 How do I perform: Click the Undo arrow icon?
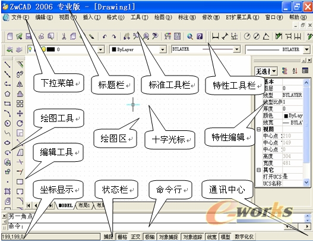[x=105, y=36]
